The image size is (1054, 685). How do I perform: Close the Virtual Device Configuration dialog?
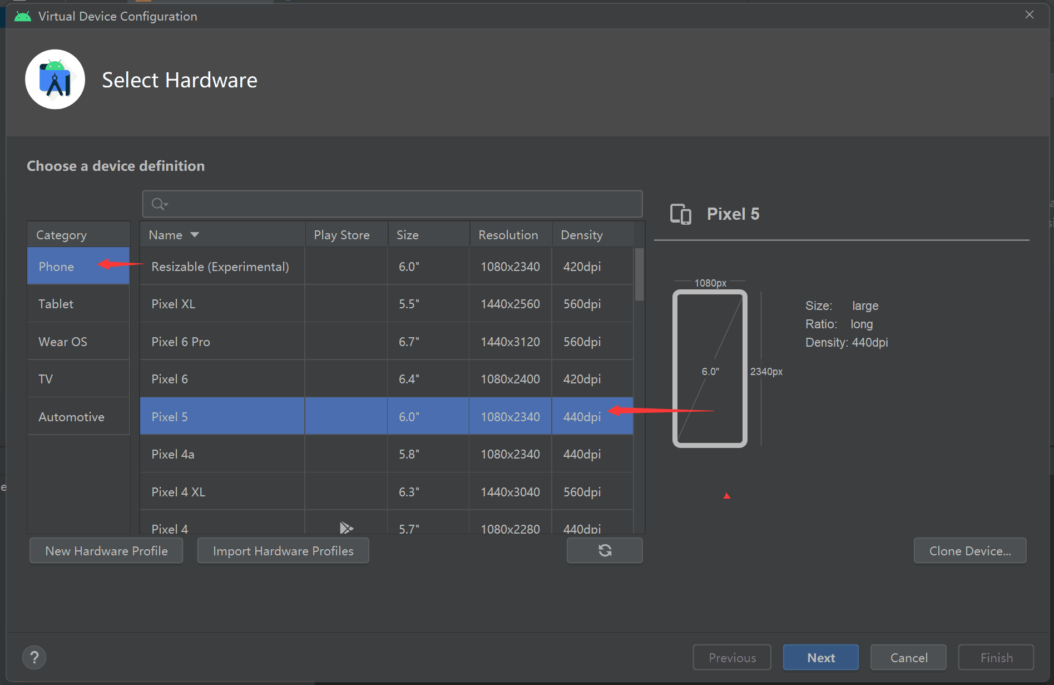(x=1030, y=14)
